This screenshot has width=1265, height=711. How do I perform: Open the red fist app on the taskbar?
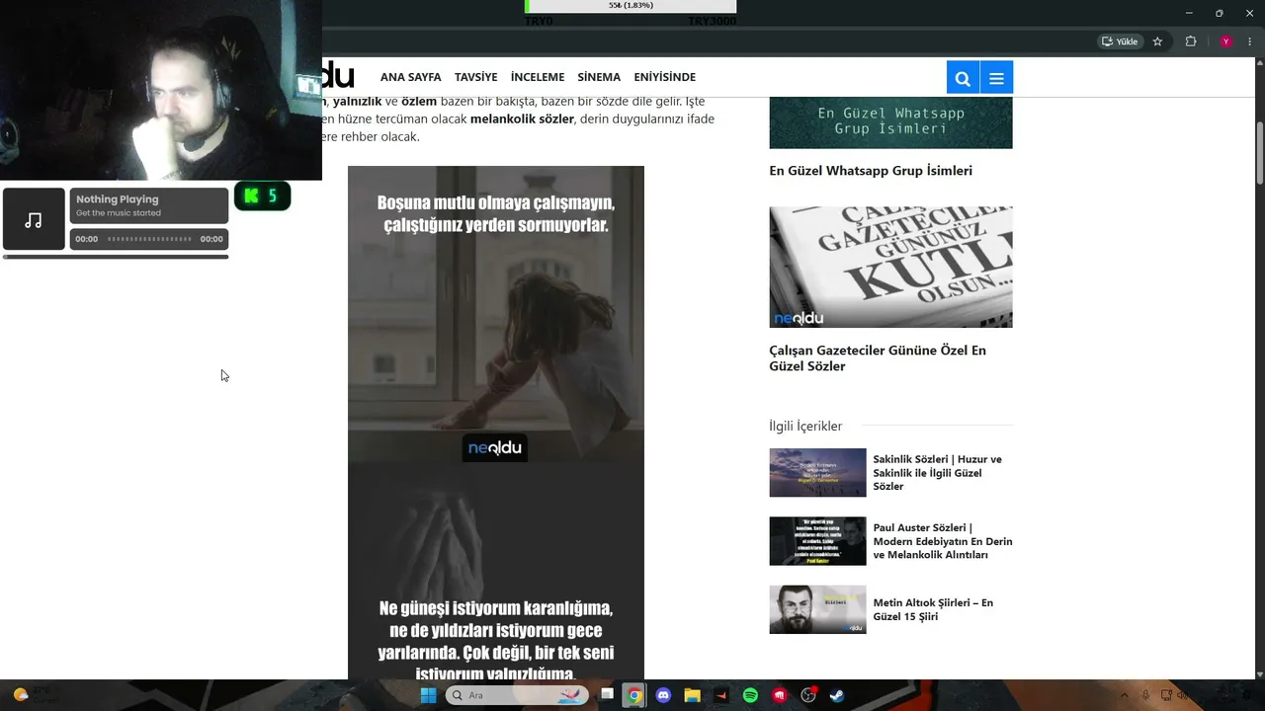[780, 695]
